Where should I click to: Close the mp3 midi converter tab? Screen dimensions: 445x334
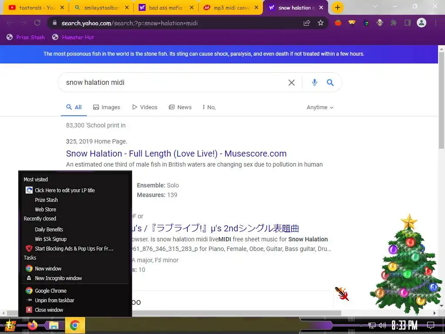[x=256, y=8]
